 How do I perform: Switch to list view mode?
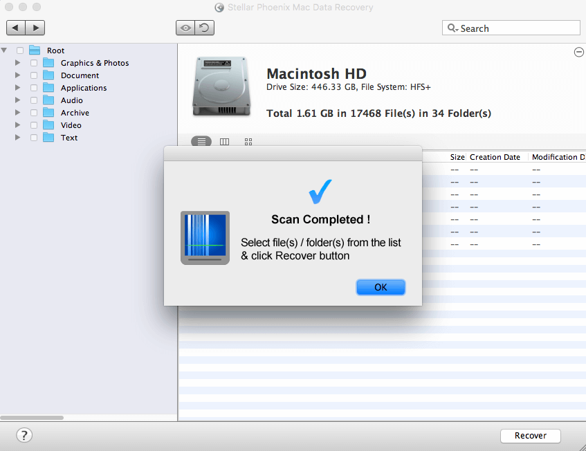click(201, 142)
